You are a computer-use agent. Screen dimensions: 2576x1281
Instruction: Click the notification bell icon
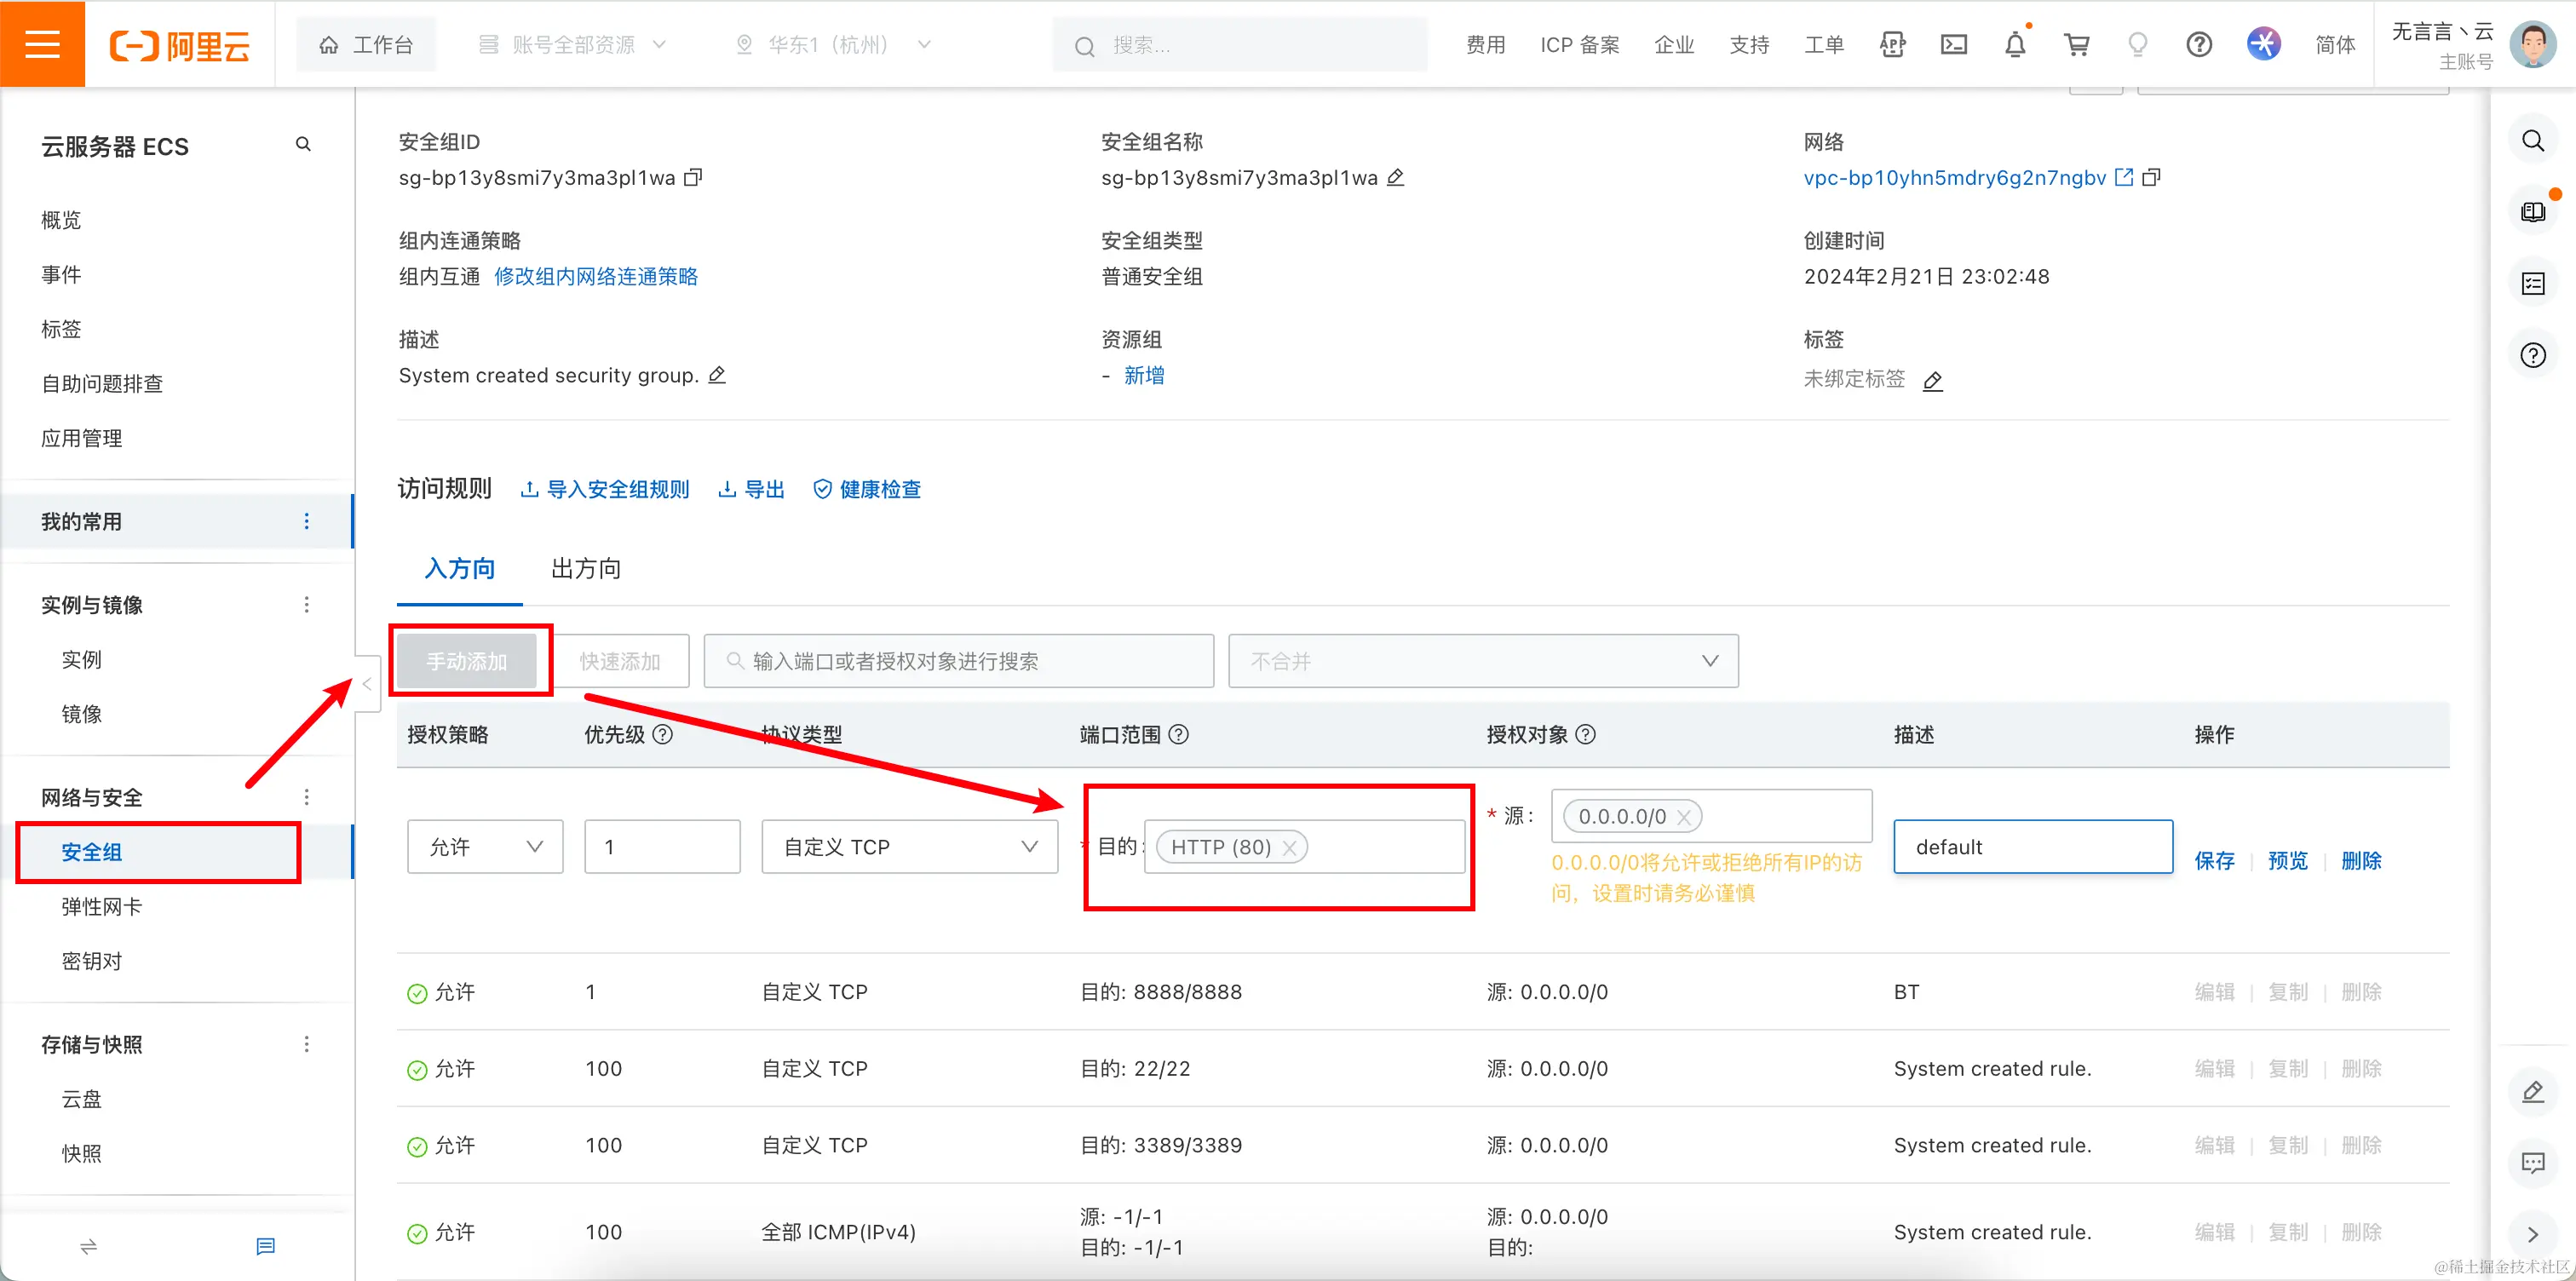pos(2015,44)
